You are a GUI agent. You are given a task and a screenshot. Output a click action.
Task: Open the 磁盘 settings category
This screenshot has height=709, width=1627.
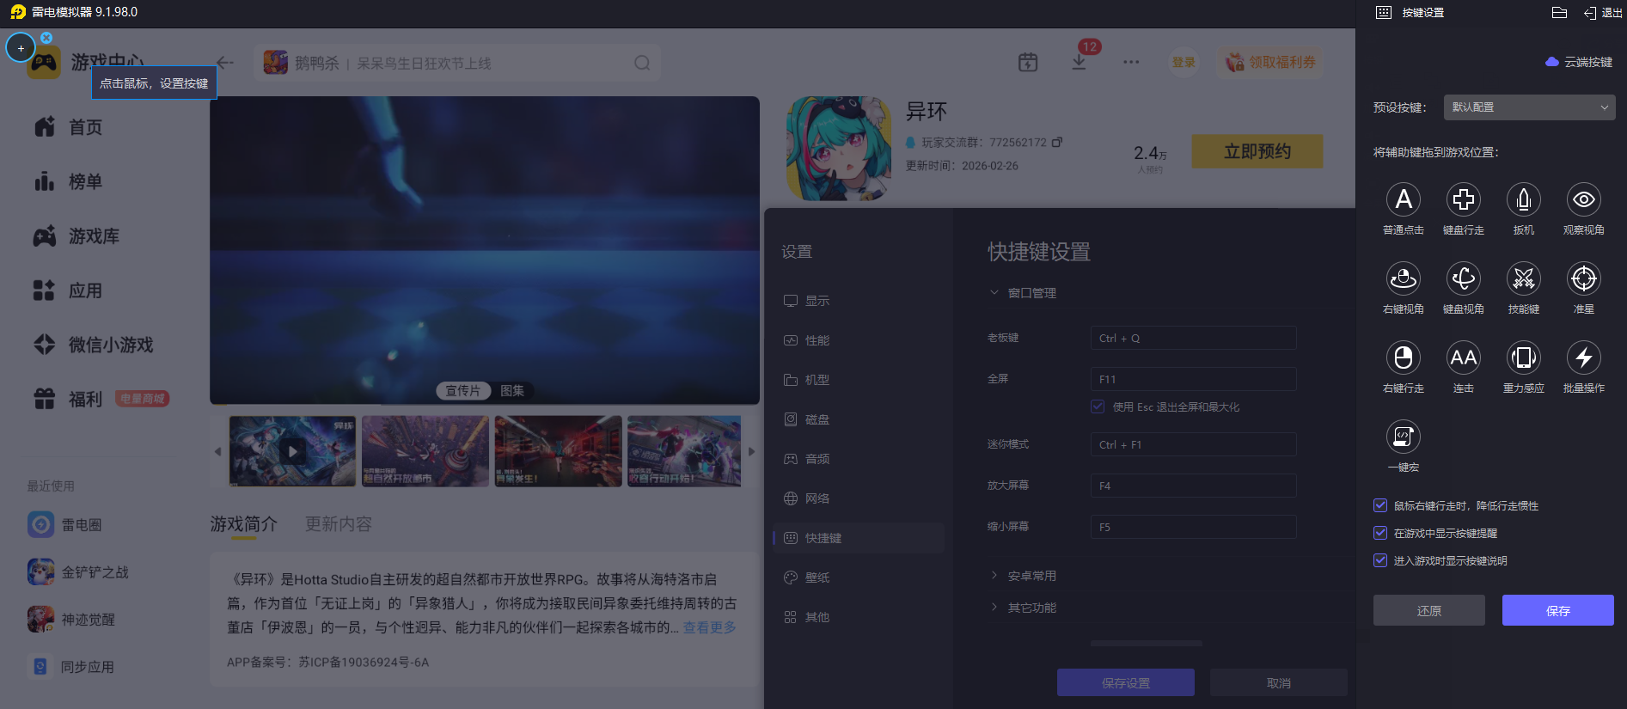[x=859, y=419]
